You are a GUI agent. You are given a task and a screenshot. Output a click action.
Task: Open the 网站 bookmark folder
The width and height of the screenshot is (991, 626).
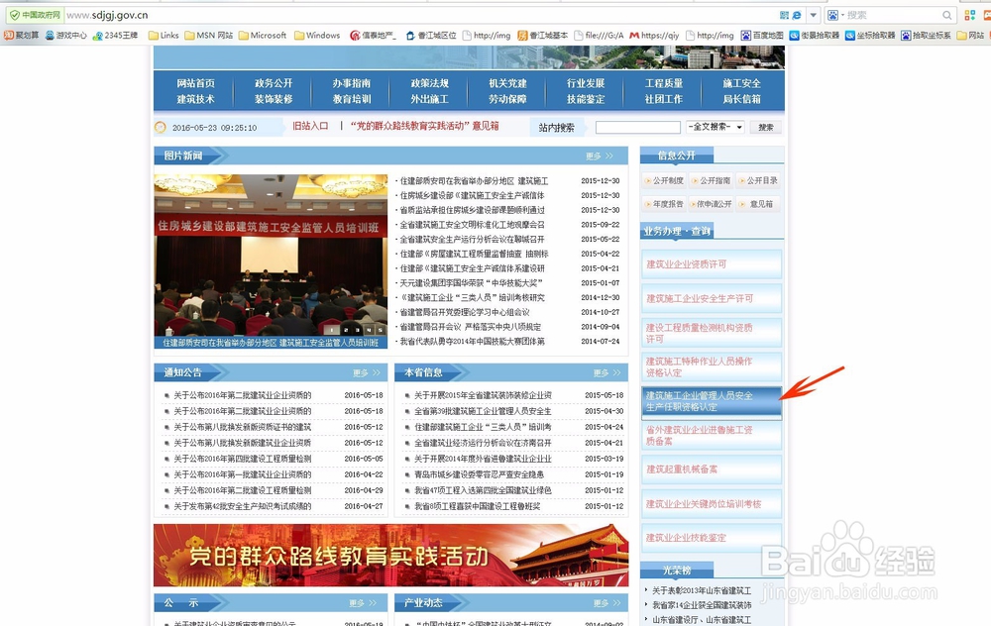971,36
